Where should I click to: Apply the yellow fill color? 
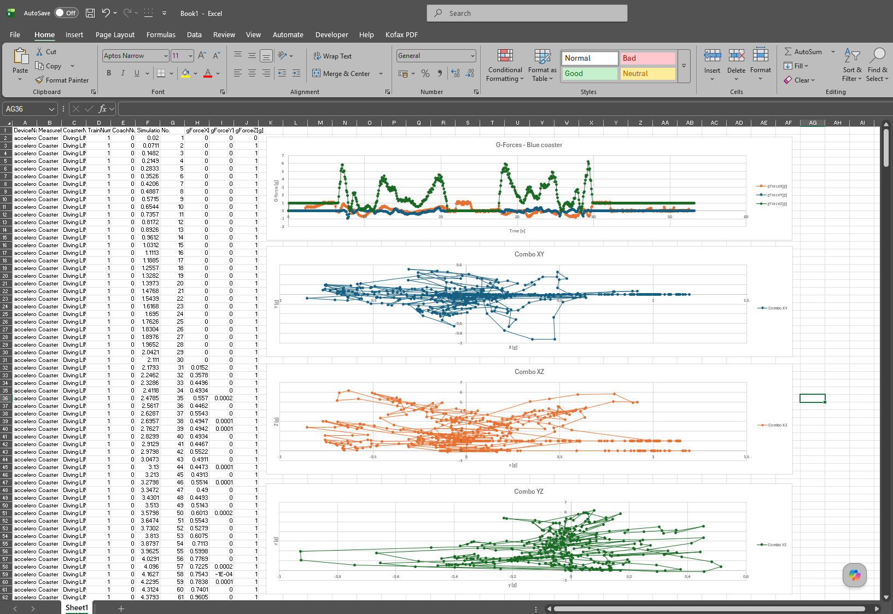[186, 73]
